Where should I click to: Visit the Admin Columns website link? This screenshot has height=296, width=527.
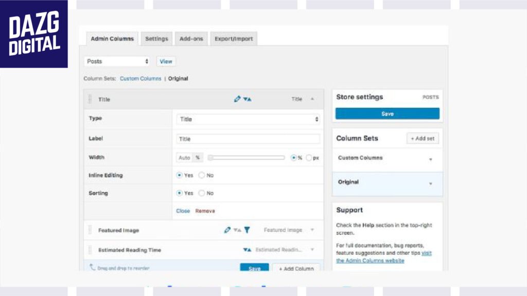(384, 257)
